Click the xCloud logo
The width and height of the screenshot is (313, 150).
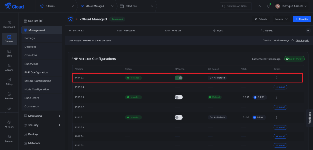pos(14,6)
